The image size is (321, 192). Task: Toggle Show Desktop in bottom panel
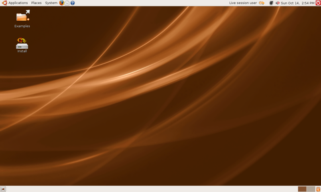coord(3,189)
